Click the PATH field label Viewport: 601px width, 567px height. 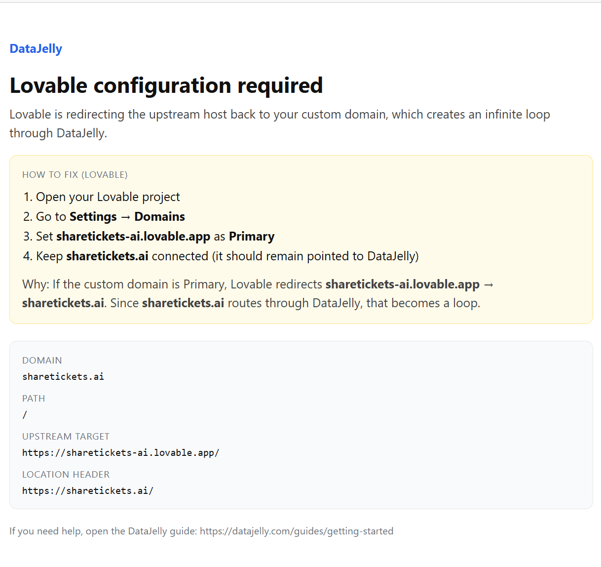(34, 399)
